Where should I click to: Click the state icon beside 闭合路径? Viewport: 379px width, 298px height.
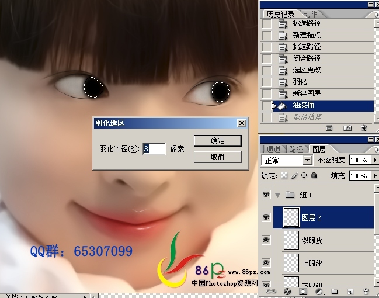click(x=283, y=59)
